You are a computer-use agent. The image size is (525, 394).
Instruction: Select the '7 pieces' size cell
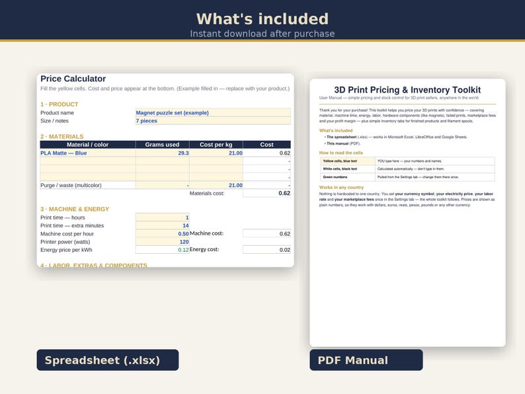[x=213, y=120]
